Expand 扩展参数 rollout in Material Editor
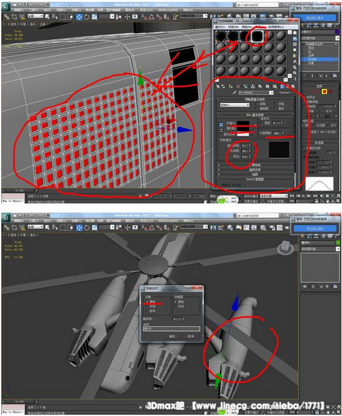Screen dimensions: 342x416 pyautogui.click(x=255, y=165)
